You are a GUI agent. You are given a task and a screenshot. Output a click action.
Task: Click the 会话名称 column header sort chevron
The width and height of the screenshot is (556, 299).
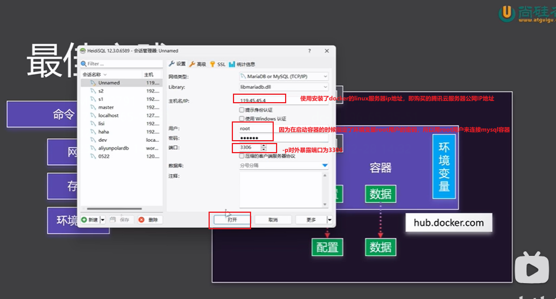105,74
